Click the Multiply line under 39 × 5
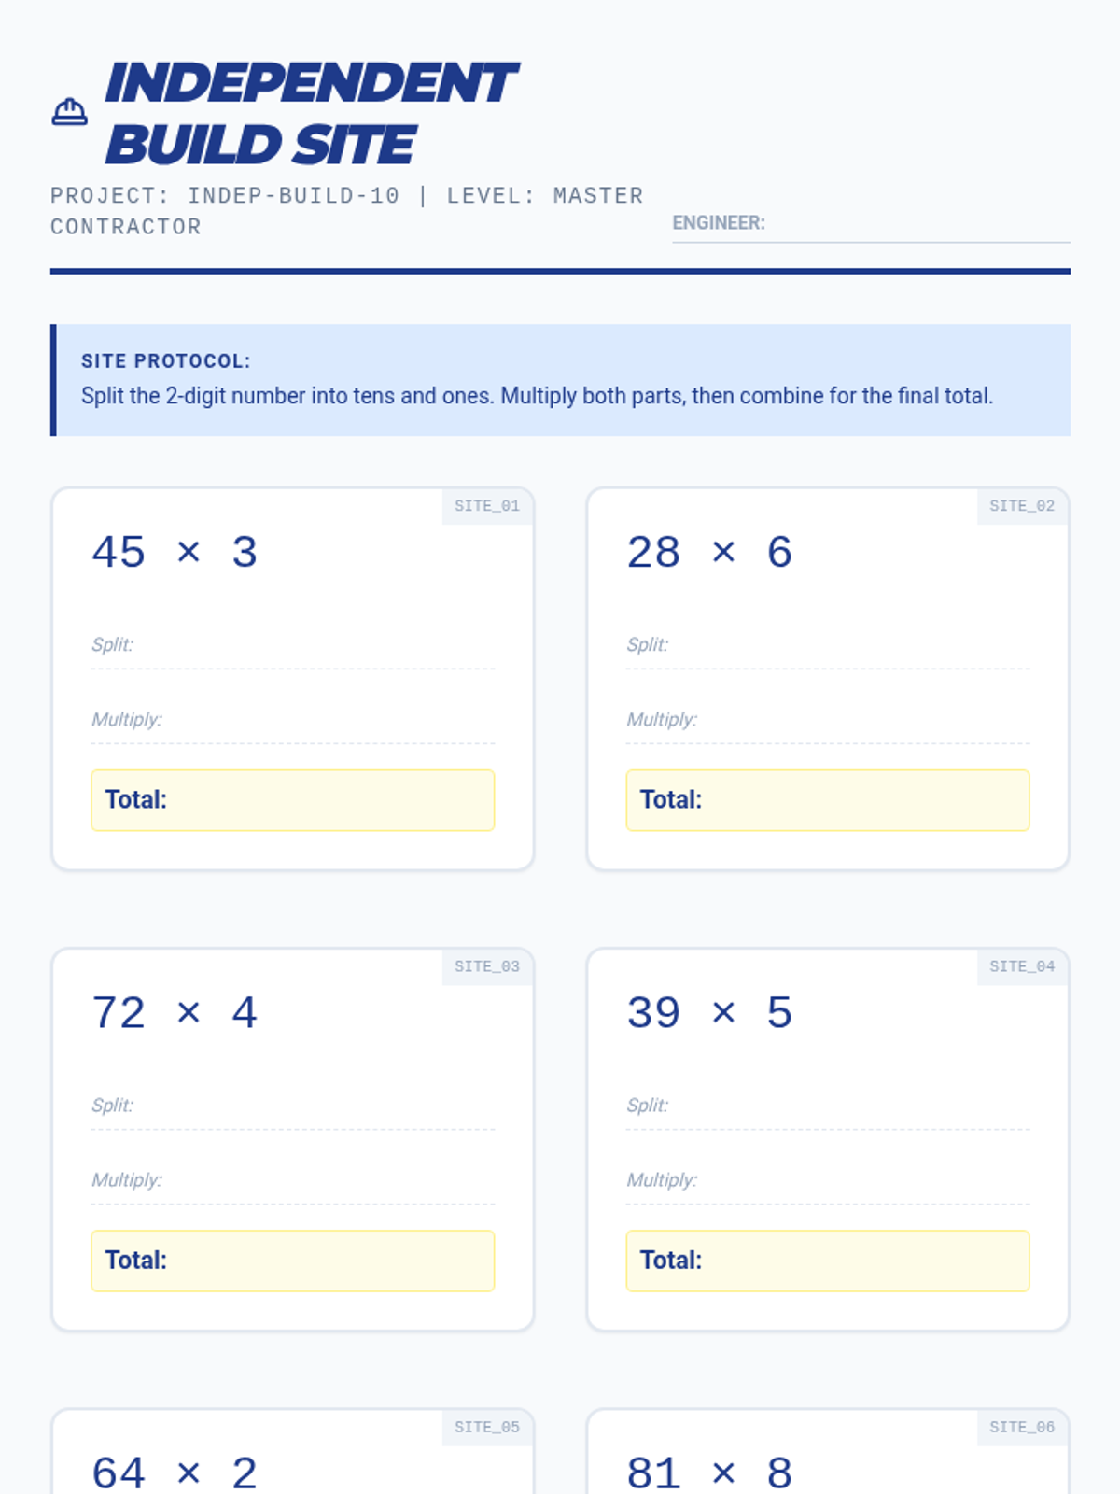The height and width of the screenshot is (1494, 1120). point(828,1182)
